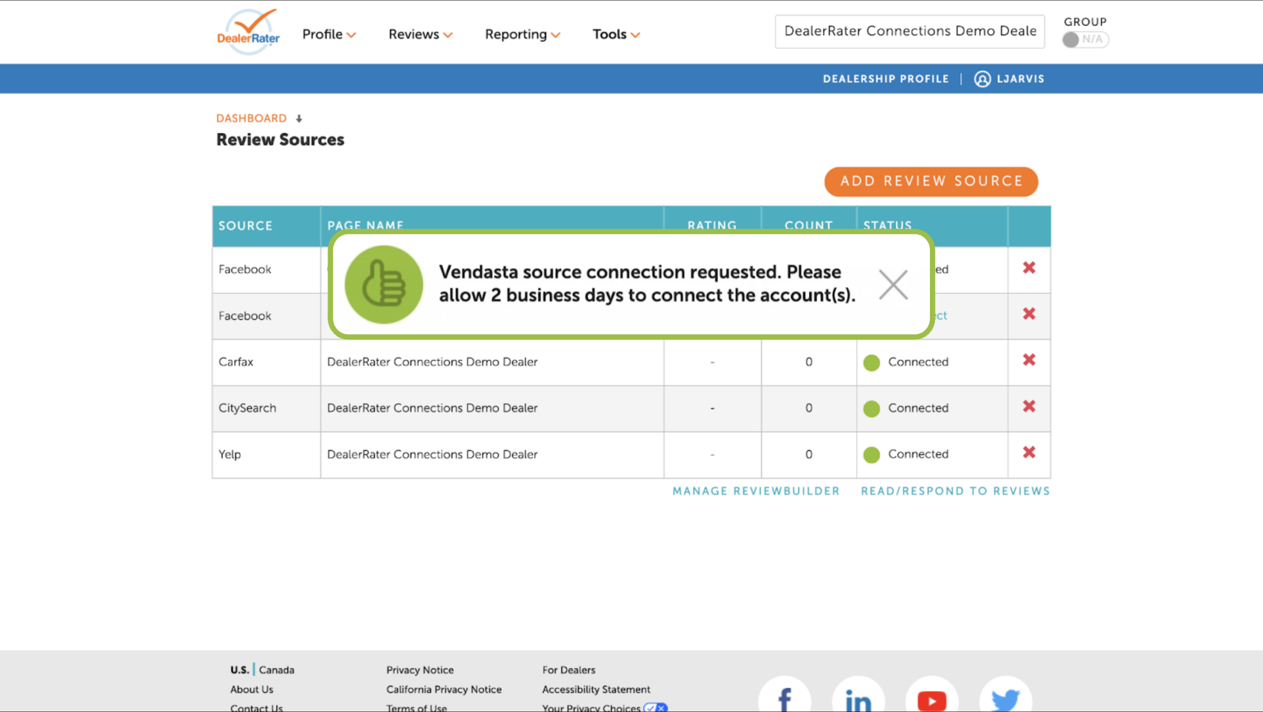Click the Source column header

[x=266, y=226]
